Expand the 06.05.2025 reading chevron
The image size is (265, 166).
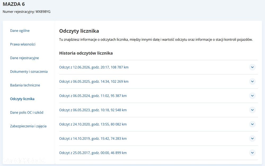click(252, 82)
